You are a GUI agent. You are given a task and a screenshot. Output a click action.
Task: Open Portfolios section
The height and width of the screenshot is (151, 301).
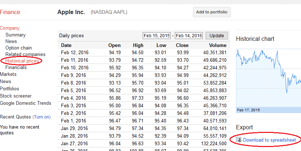(x=9, y=89)
